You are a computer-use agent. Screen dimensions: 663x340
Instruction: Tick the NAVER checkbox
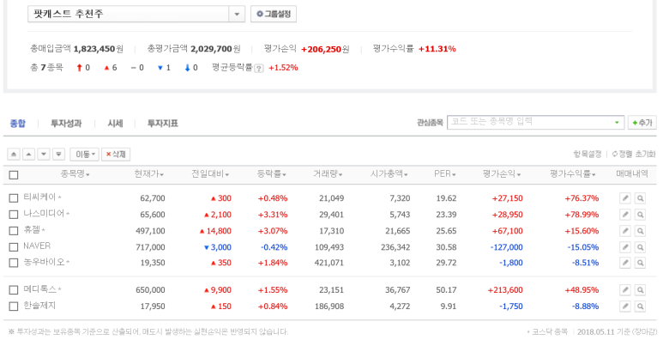tap(14, 247)
